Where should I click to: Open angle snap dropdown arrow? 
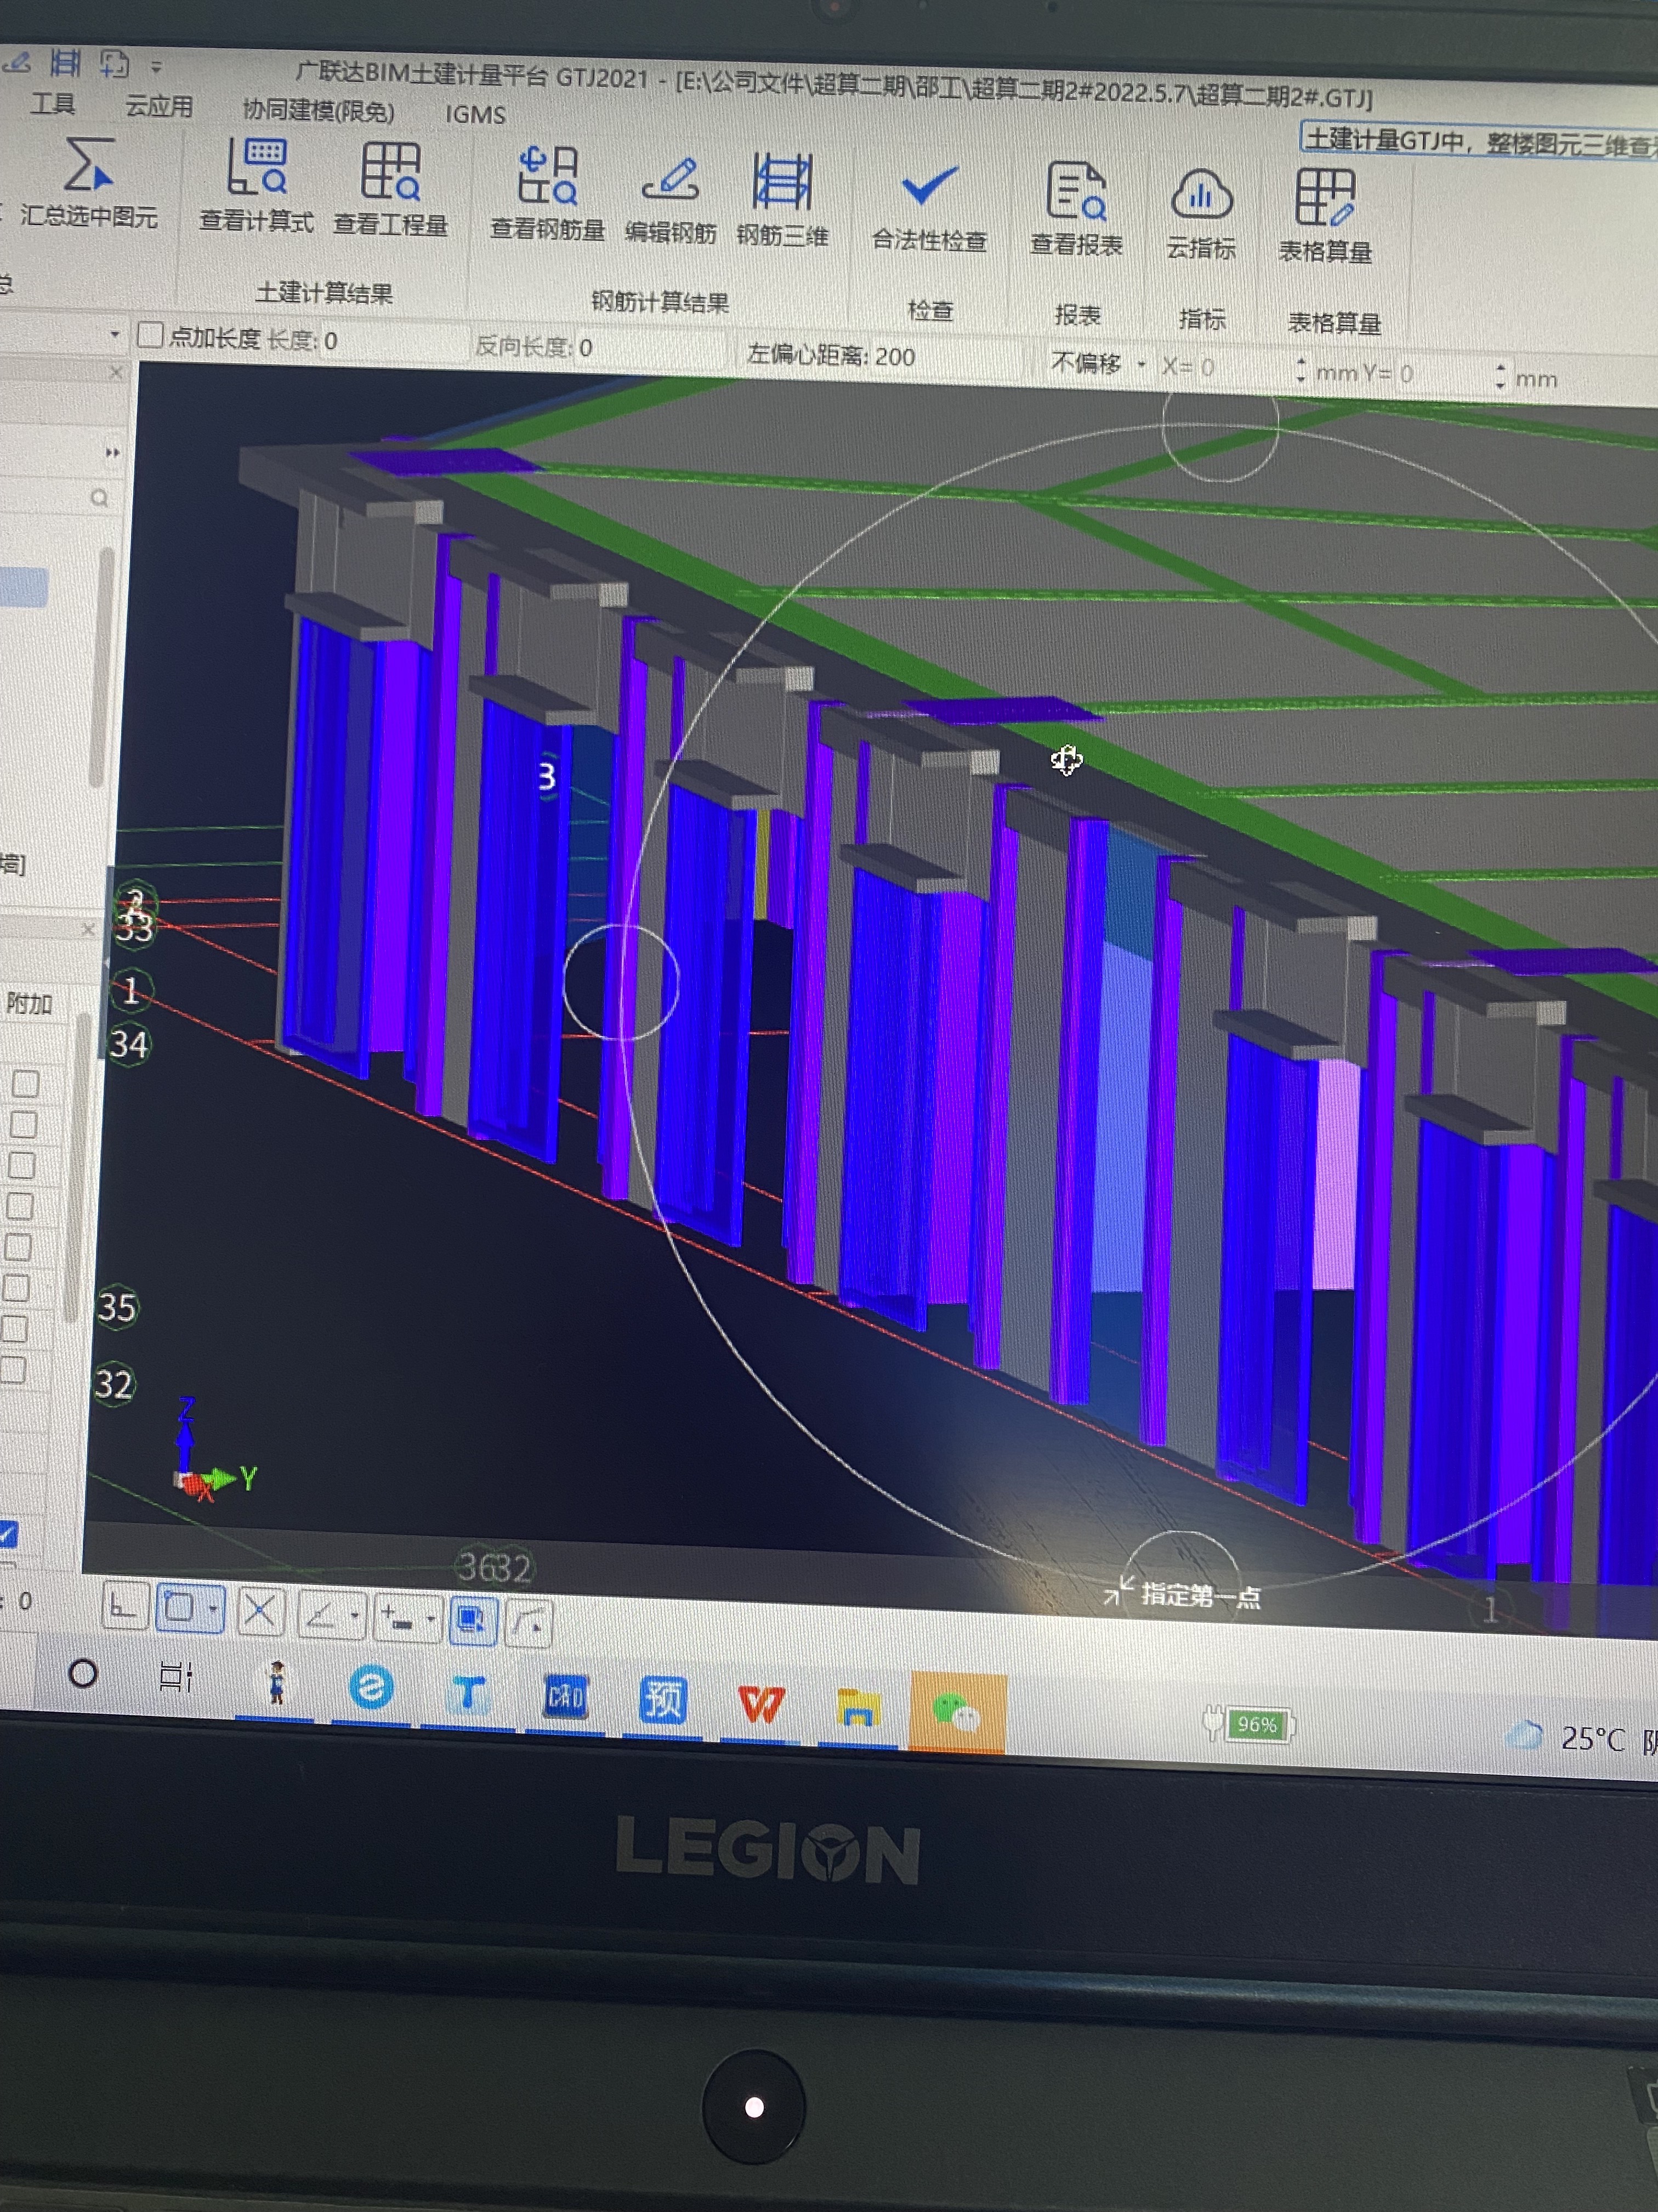355,1615
